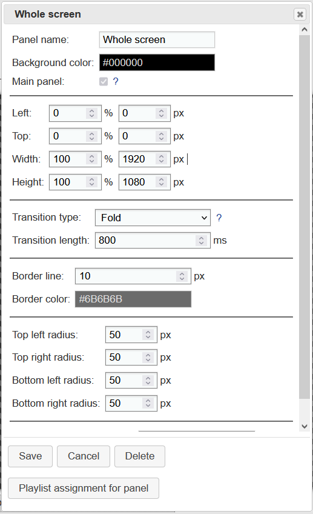
Task: Click the Delete button
Action: pyautogui.click(x=140, y=456)
